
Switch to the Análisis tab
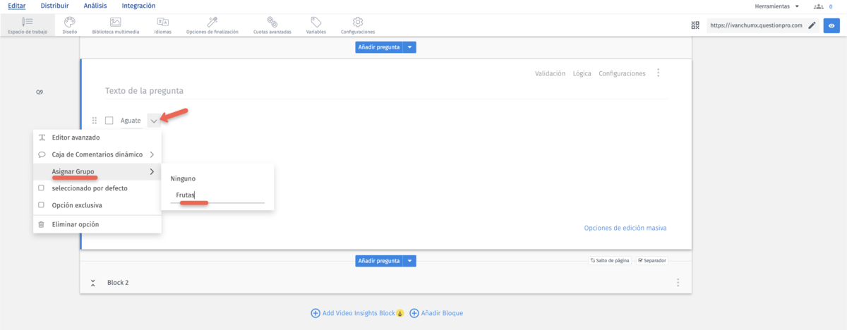click(95, 6)
